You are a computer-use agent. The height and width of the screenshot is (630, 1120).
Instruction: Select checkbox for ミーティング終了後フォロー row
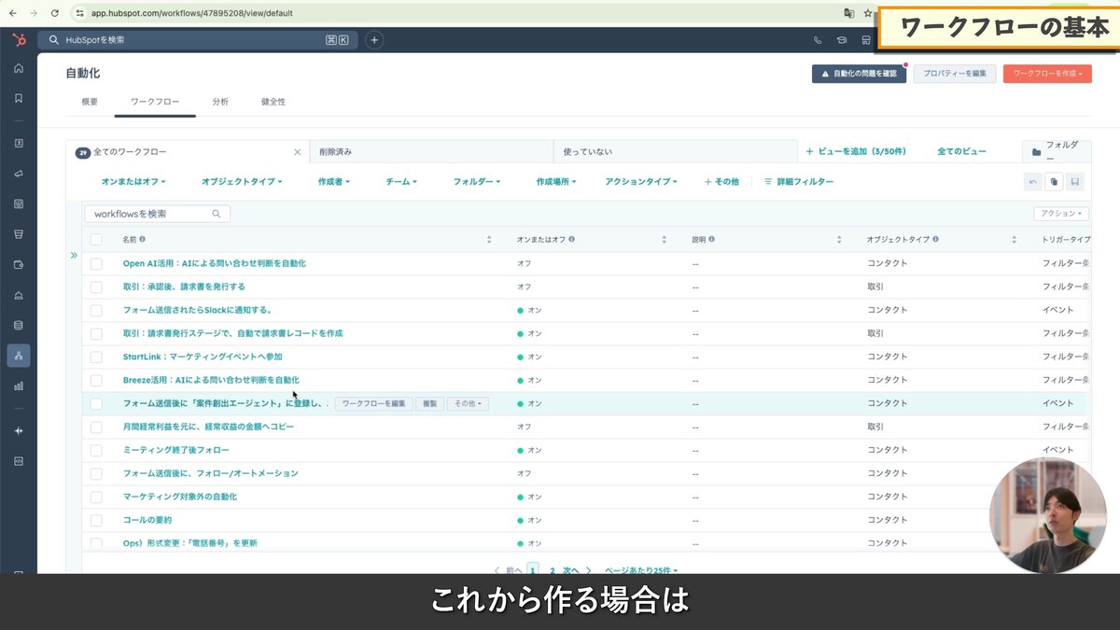tap(96, 450)
